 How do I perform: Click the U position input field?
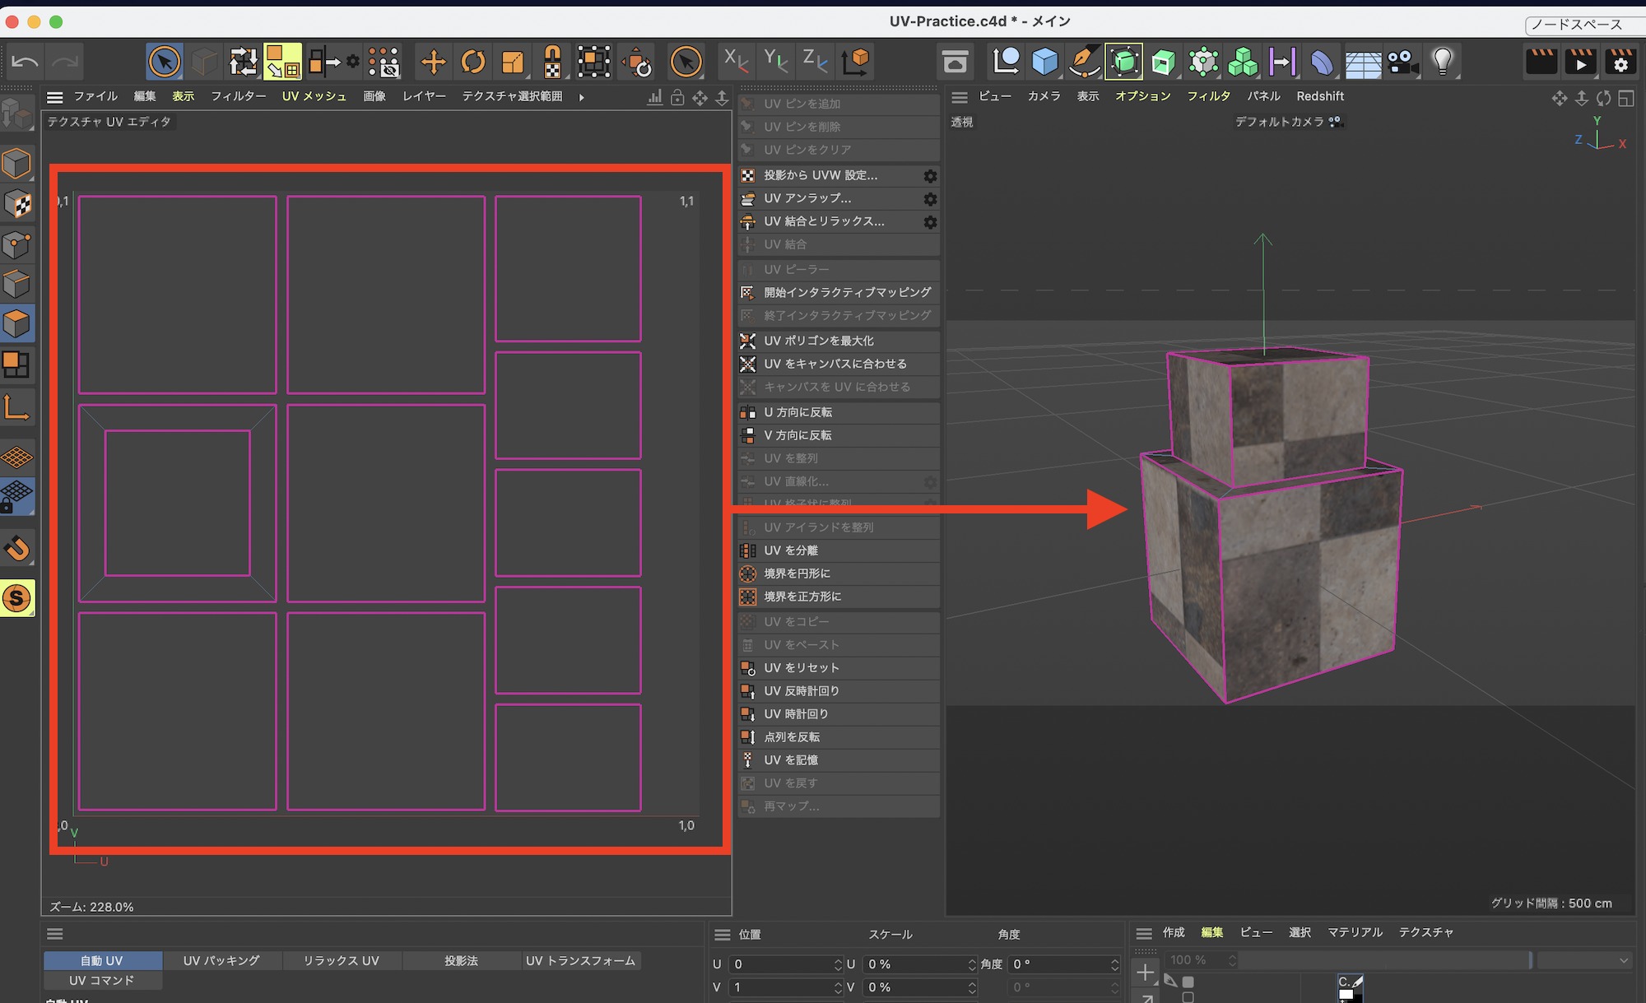point(780,964)
